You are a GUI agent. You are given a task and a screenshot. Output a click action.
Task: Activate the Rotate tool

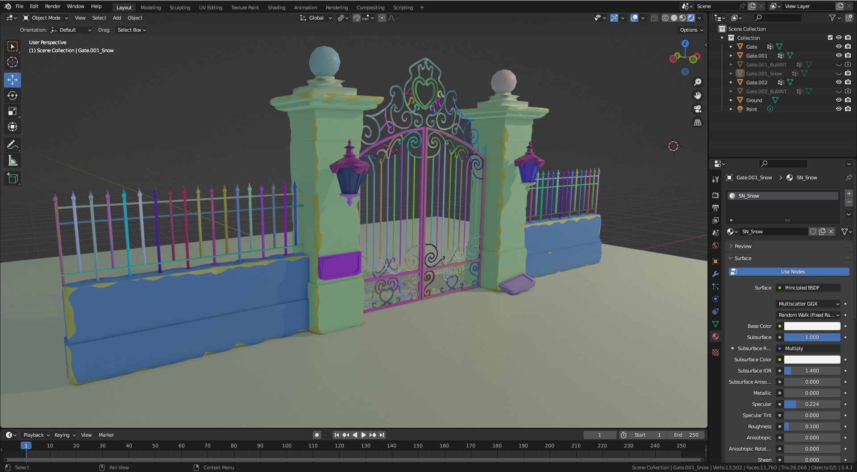(12, 96)
